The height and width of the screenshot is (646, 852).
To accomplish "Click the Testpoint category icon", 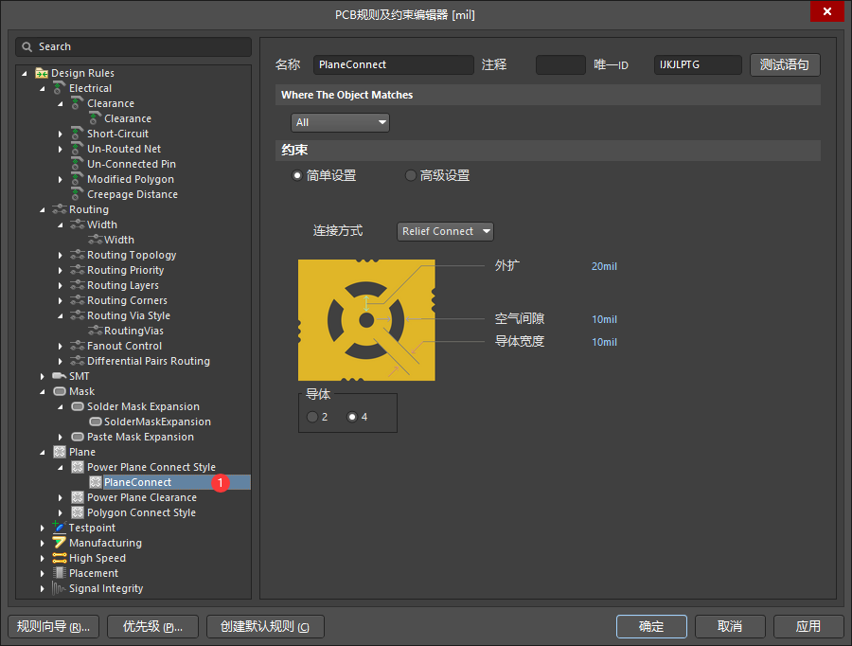I will pyautogui.click(x=59, y=527).
